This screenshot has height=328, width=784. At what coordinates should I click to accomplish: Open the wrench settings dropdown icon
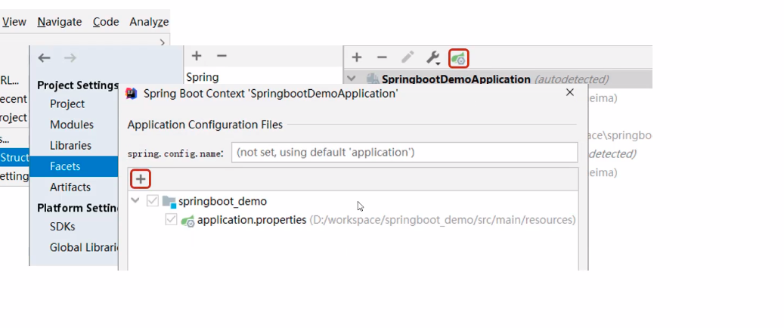point(433,57)
